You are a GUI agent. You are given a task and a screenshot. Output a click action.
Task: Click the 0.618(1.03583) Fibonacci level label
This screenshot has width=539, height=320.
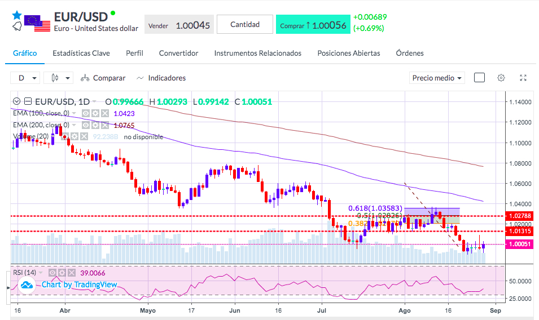[375, 208]
